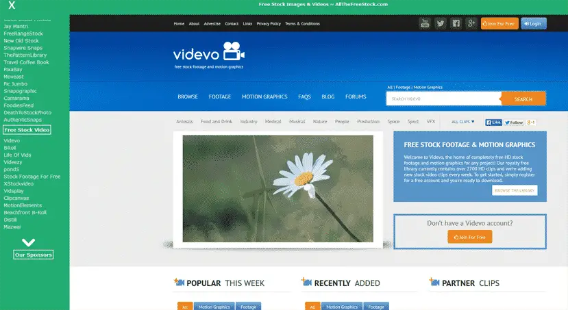
Task: Select the People category
Action: coord(342,122)
